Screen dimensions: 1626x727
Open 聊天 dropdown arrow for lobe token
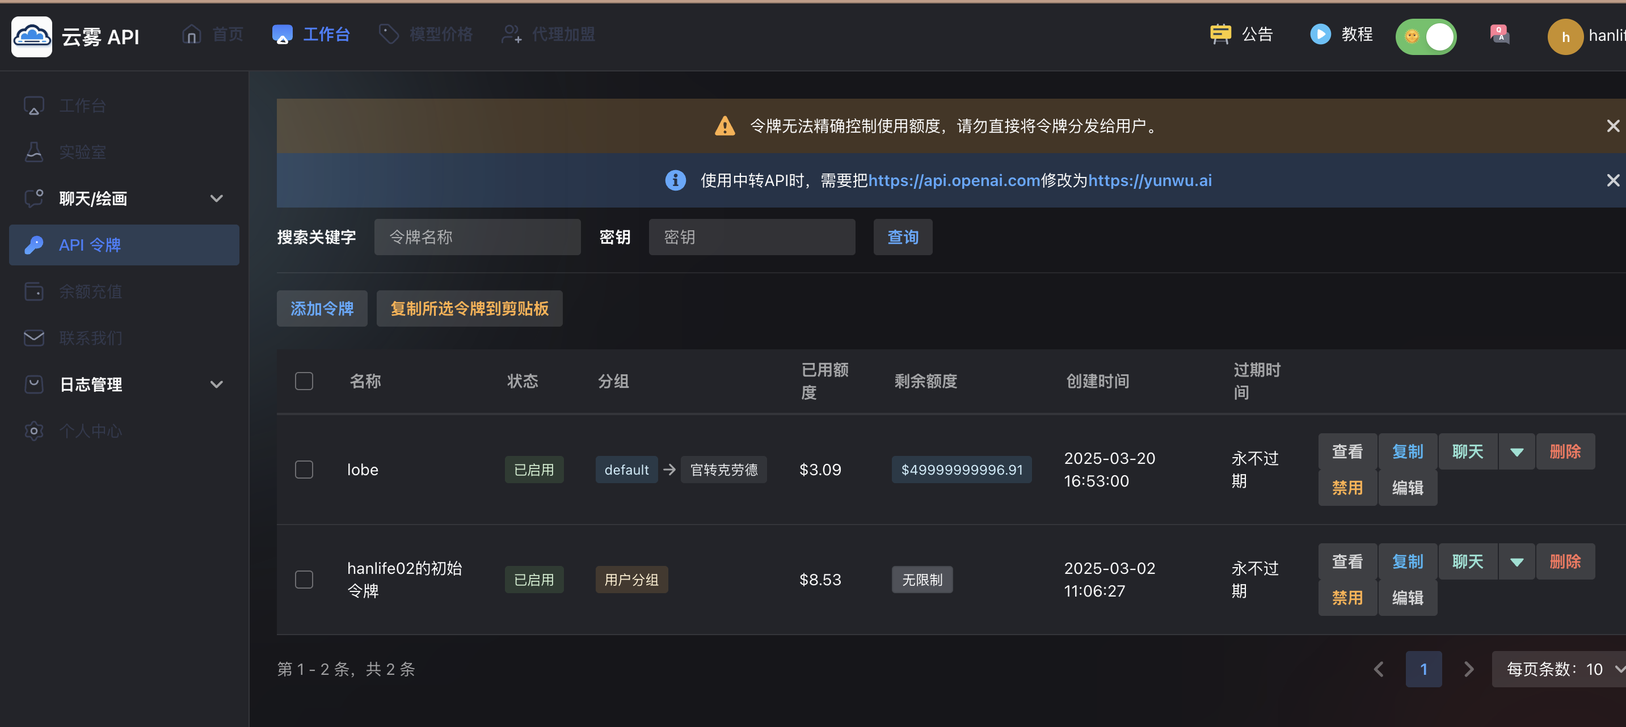[x=1516, y=452]
